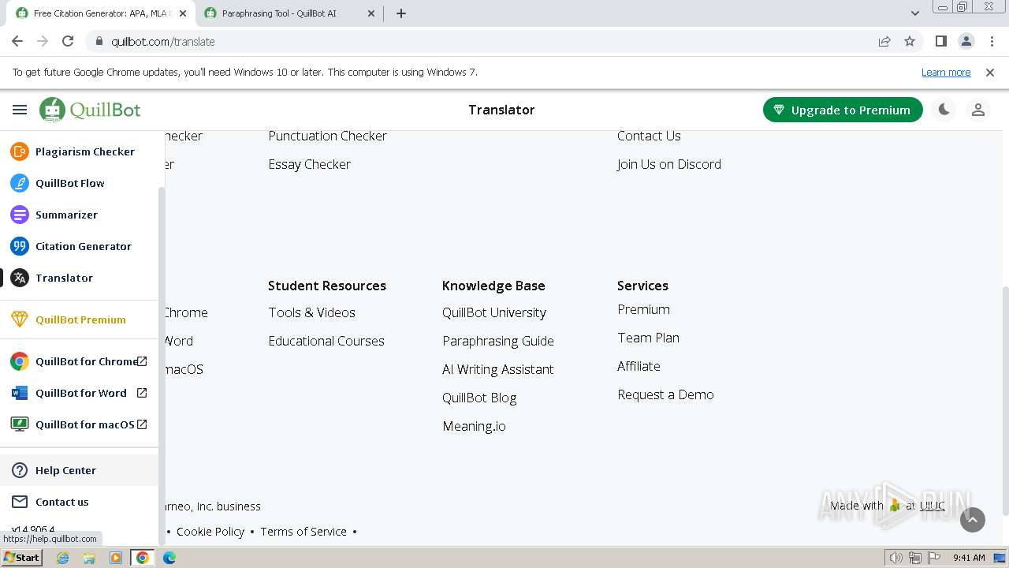1009x568 pixels.
Task: Switch to Paraphrasing Tool tab
Action: click(x=289, y=13)
